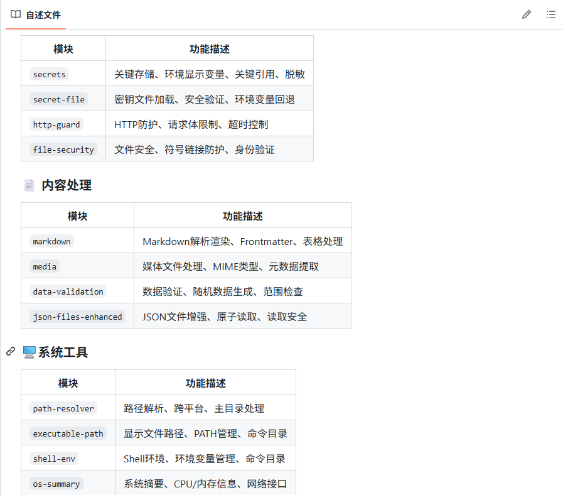The height and width of the screenshot is (495, 563).
Task: Switch to the 自述文件 tab
Action: (43, 14)
